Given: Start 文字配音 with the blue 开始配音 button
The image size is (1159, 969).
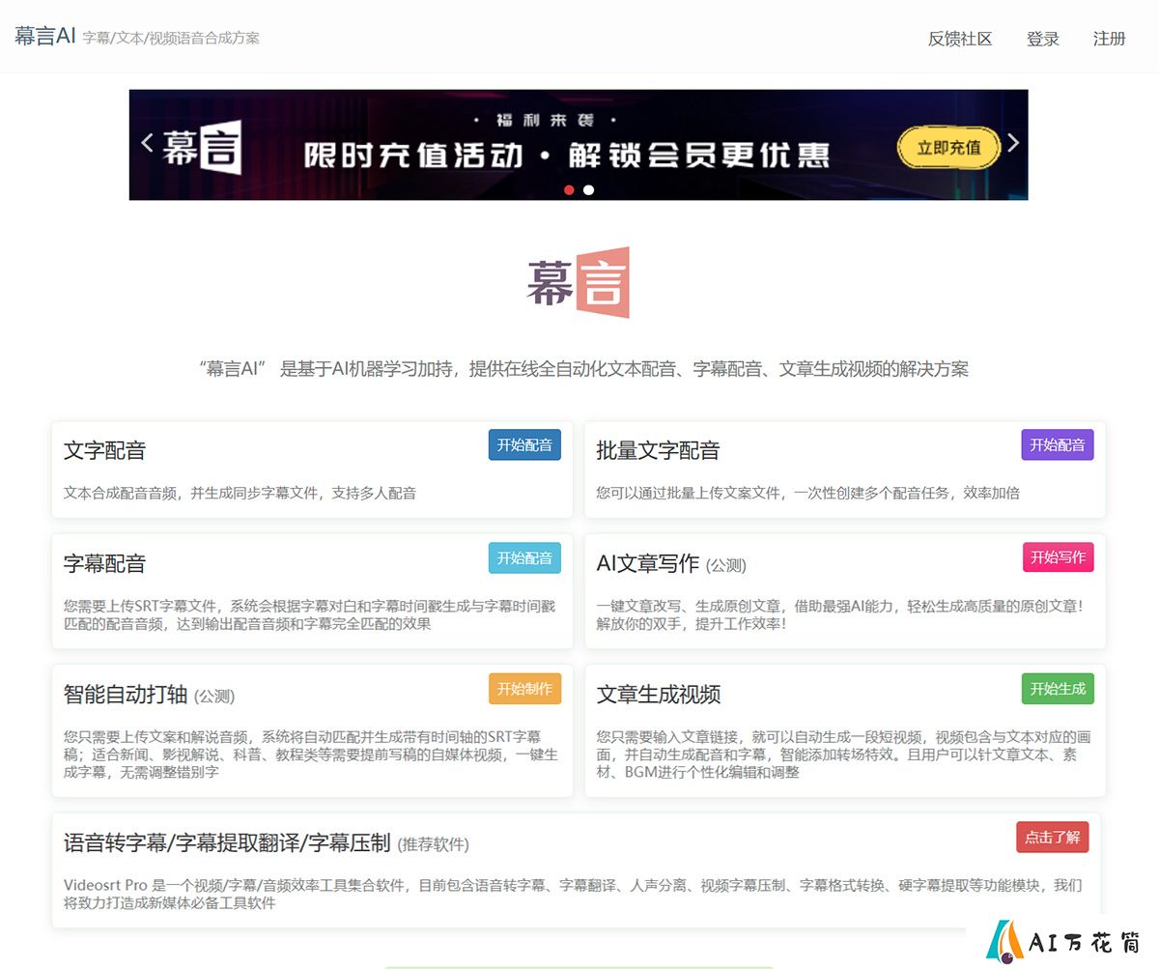Looking at the screenshot, I should click(524, 444).
